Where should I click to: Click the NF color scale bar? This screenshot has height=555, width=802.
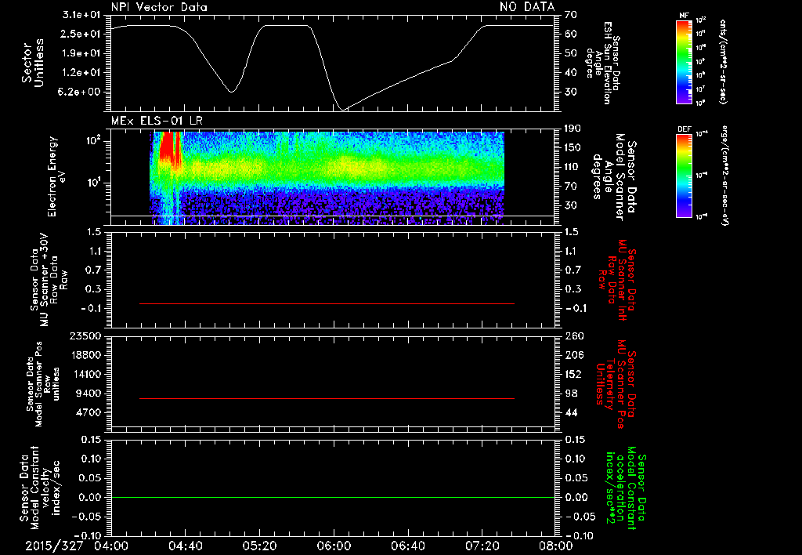point(684,62)
